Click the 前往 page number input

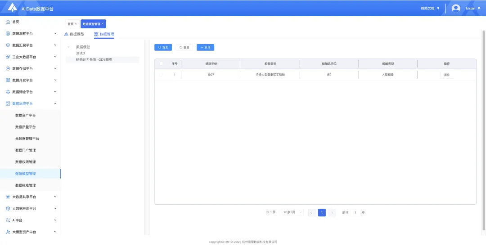(x=355, y=213)
